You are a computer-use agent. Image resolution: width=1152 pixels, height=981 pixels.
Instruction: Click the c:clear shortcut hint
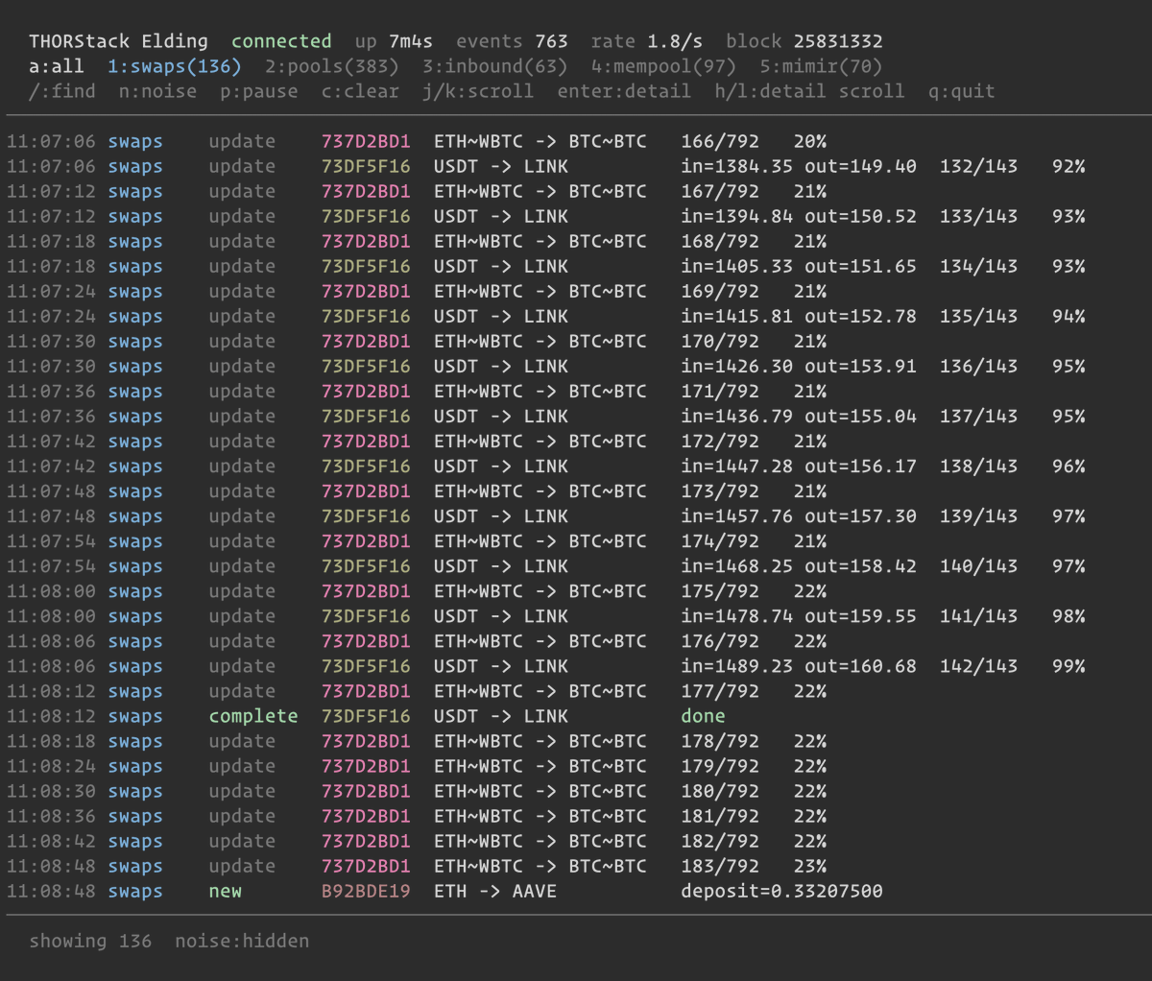[x=360, y=91]
